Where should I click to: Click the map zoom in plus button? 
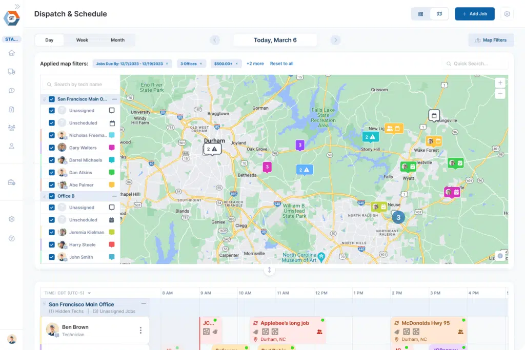(500, 83)
